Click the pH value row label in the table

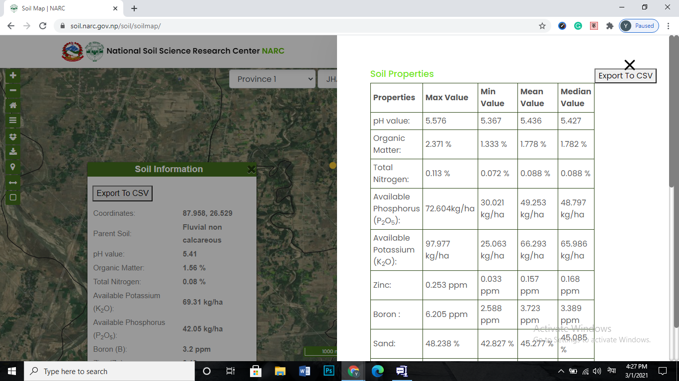[x=391, y=121]
